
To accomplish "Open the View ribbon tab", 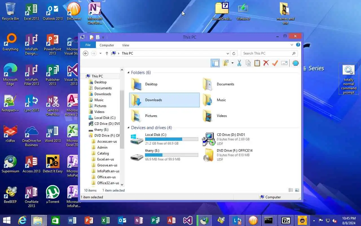I will [x=126, y=45].
